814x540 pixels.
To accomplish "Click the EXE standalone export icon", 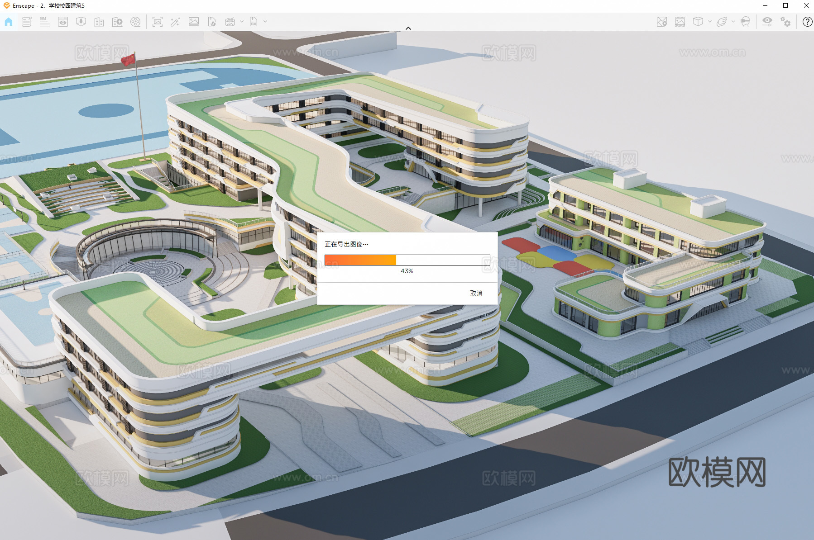I will coord(254,22).
